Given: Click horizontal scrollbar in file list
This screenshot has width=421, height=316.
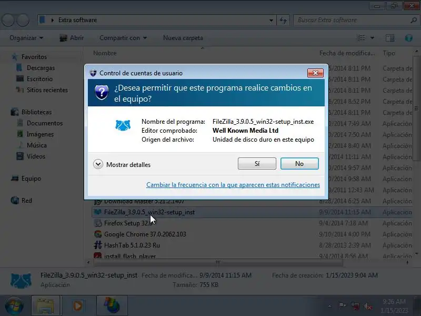Looking at the screenshot, I should (x=218, y=262).
